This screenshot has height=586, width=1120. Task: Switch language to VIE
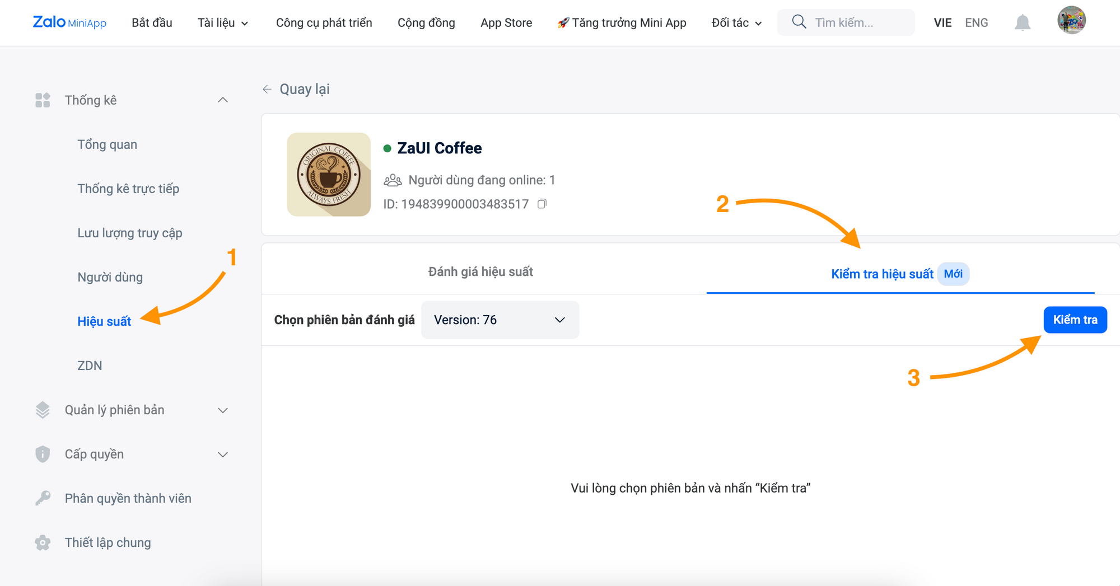pyautogui.click(x=942, y=23)
